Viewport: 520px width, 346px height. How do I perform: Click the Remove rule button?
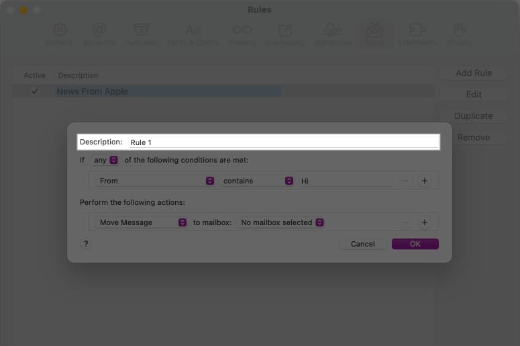point(474,138)
